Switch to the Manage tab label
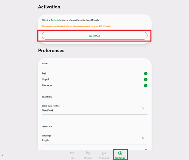 click(x=104, y=158)
